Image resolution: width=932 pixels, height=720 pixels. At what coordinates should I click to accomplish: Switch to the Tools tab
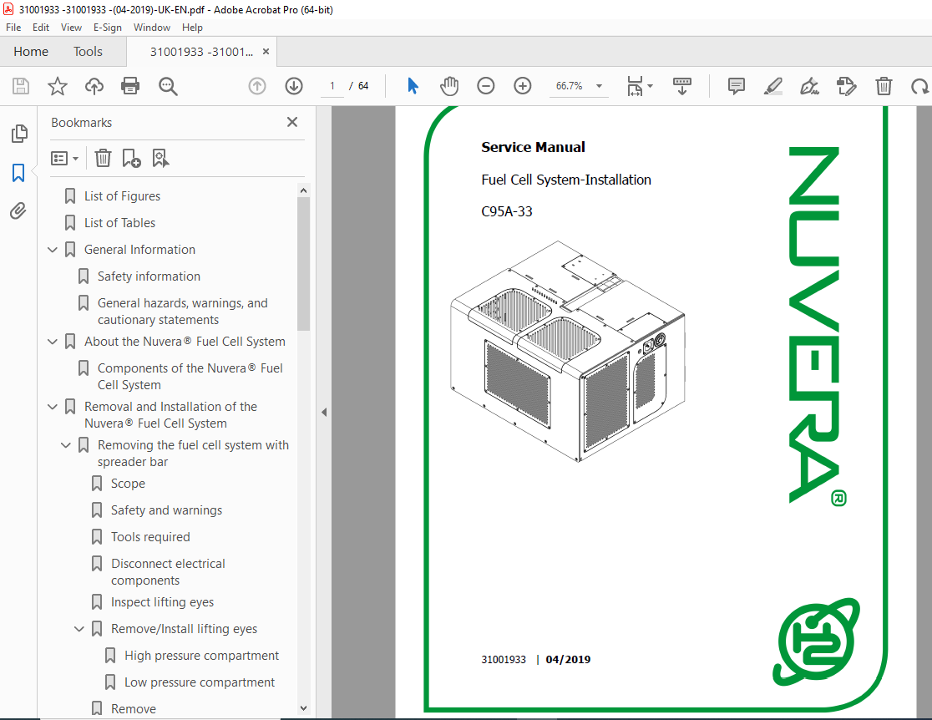pos(88,52)
